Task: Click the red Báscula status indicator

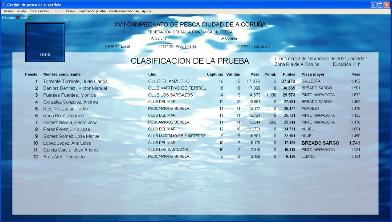Action: tap(18, 18)
